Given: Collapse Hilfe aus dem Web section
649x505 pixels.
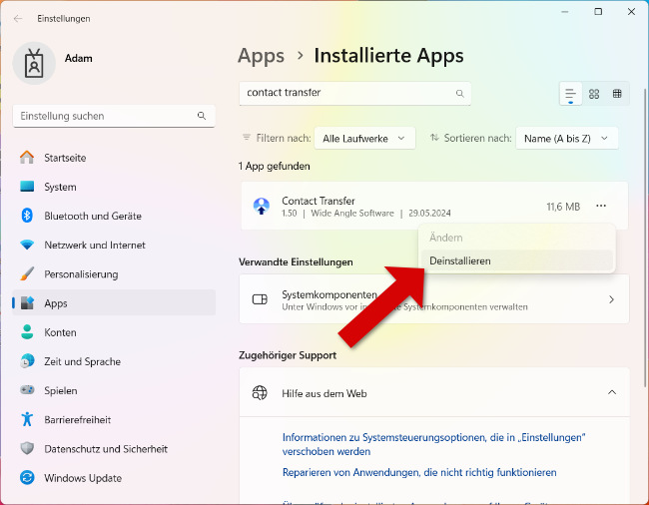Looking at the screenshot, I should coord(612,392).
